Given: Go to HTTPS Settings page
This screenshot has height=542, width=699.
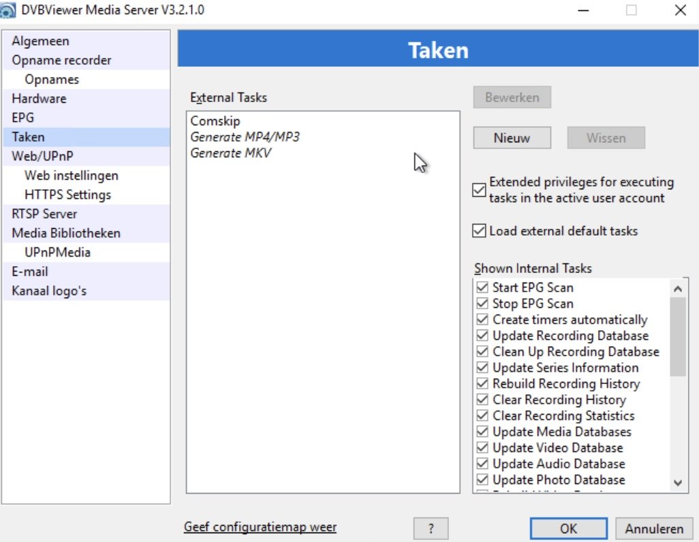Looking at the screenshot, I should tap(67, 194).
